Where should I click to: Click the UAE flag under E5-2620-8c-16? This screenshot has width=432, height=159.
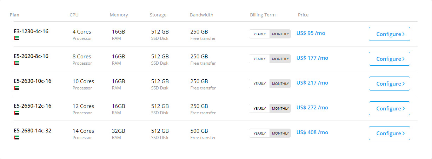click(16, 63)
